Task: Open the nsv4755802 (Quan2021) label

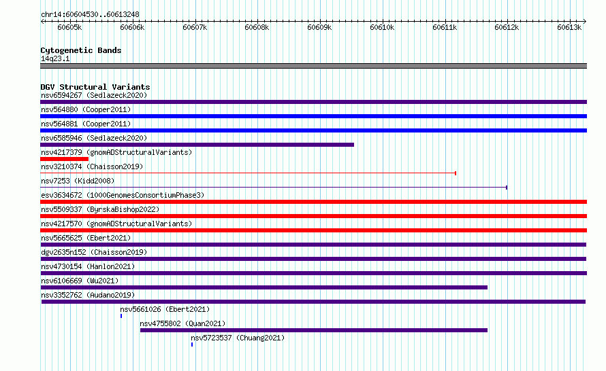Action: [182, 323]
